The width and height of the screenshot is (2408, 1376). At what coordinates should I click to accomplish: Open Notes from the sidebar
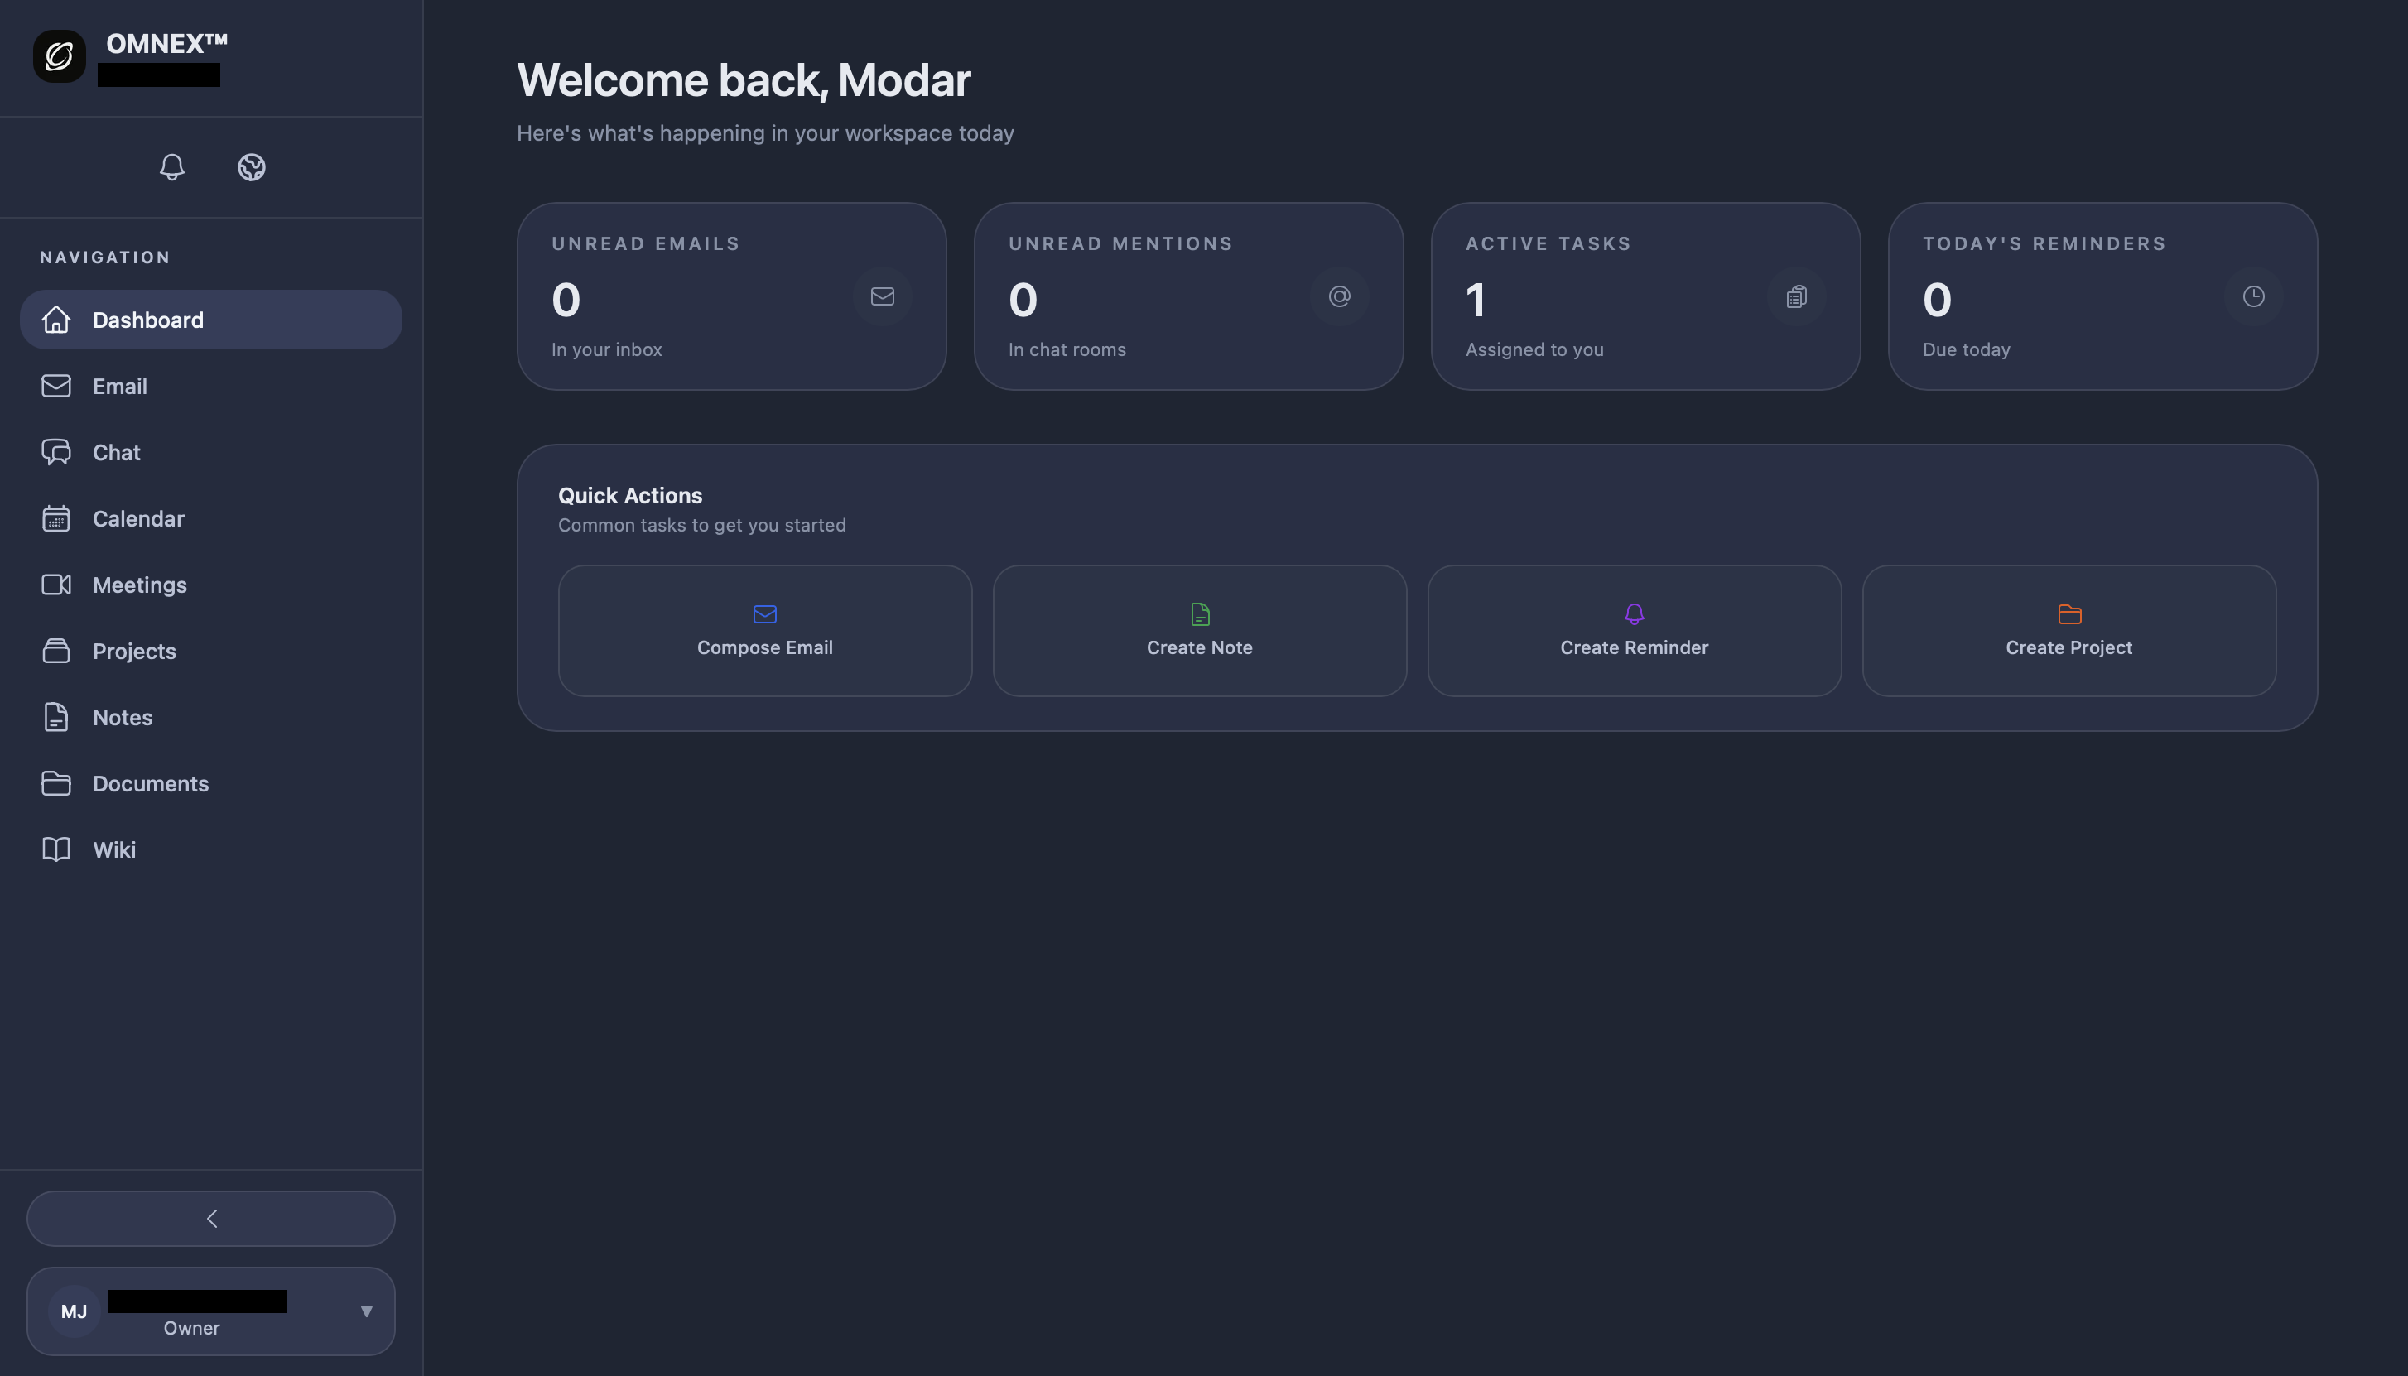click(x=123, y=716)
